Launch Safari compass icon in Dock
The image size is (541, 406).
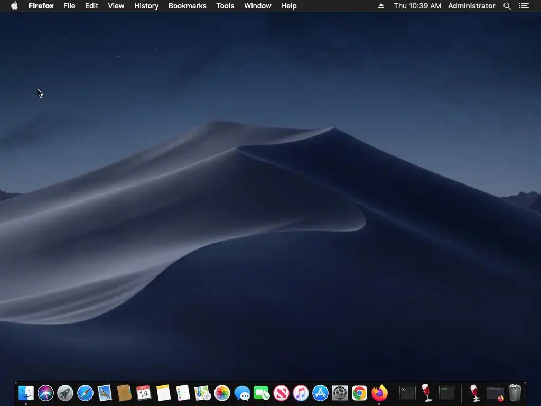pyautogui.click(x=85, y=393)
